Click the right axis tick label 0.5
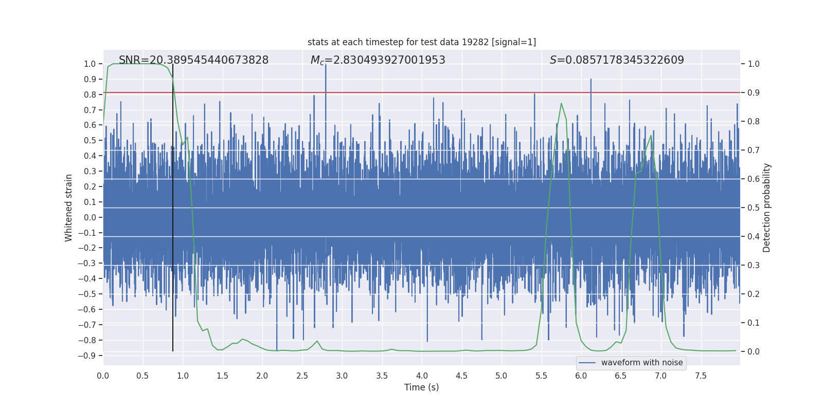This screenshot has width=823, height=411. coord(754,208)
